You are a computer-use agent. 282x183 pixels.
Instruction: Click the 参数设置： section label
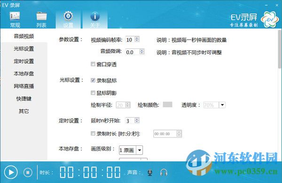point(70,40)
